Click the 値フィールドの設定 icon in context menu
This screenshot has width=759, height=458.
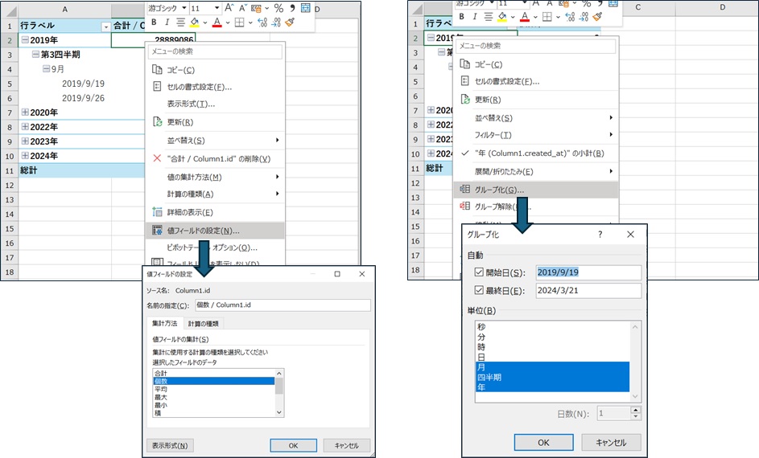[x=158, y=231]
